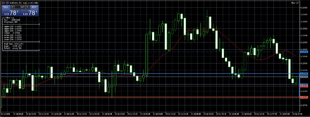Click the Mber label text at top right
The height and width of the screenshot is (117, 310).
click(293, 3)
